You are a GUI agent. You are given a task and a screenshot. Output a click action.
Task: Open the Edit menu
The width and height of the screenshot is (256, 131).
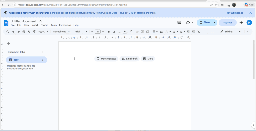[x=19, y=25]
